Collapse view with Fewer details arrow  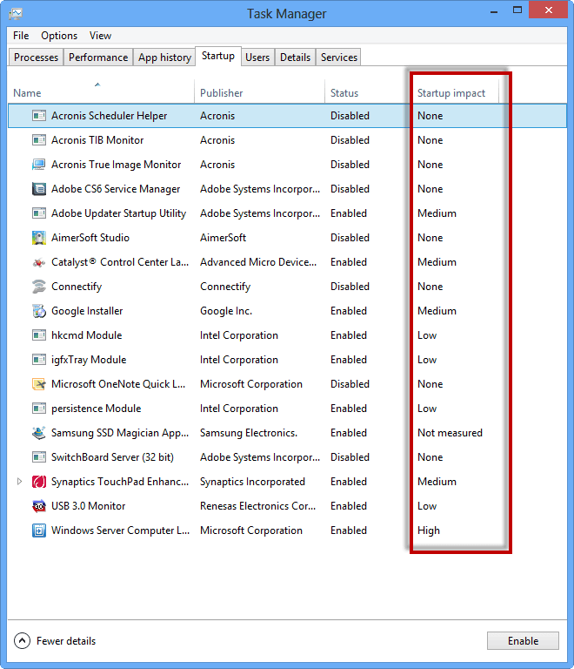[x=22, y=640]
